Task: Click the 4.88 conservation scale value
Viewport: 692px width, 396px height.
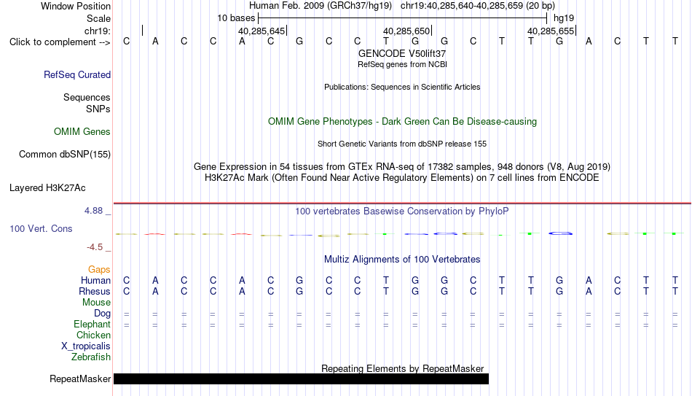Action: [x=93, y=211]
